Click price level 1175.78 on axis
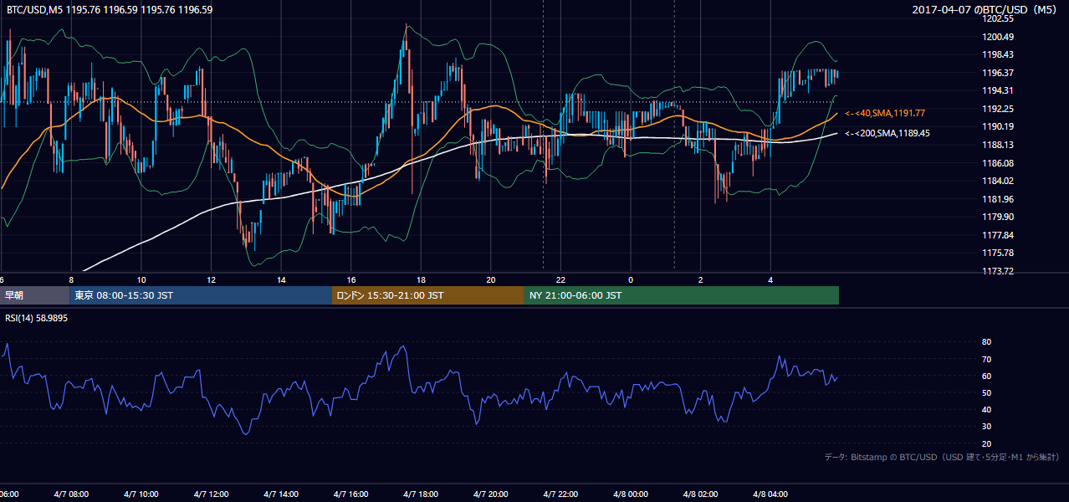This screenshot has height=502, width=1069. coord(998,253)
